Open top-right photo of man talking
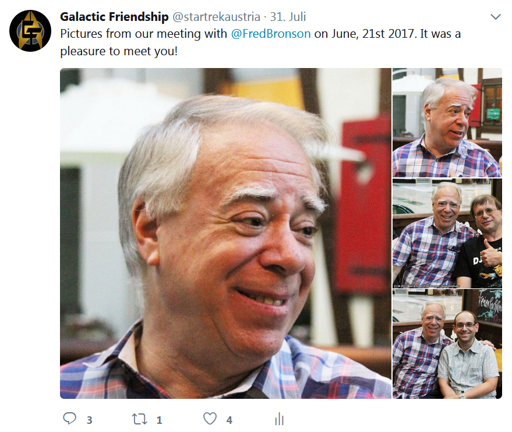The height and width of the screenshot is (432, 512). pyautogui.click(x=447, y=123)
